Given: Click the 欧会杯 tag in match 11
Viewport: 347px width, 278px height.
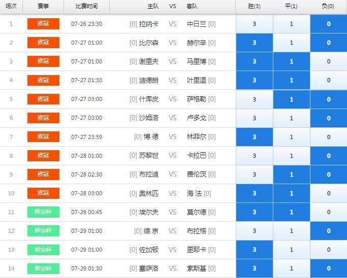Looking at the screenshot, I should point(43,212).
